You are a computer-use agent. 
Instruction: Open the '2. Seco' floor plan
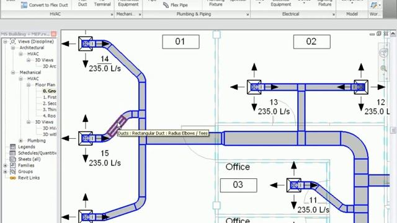pyautogui.click(x=50, y=103)
